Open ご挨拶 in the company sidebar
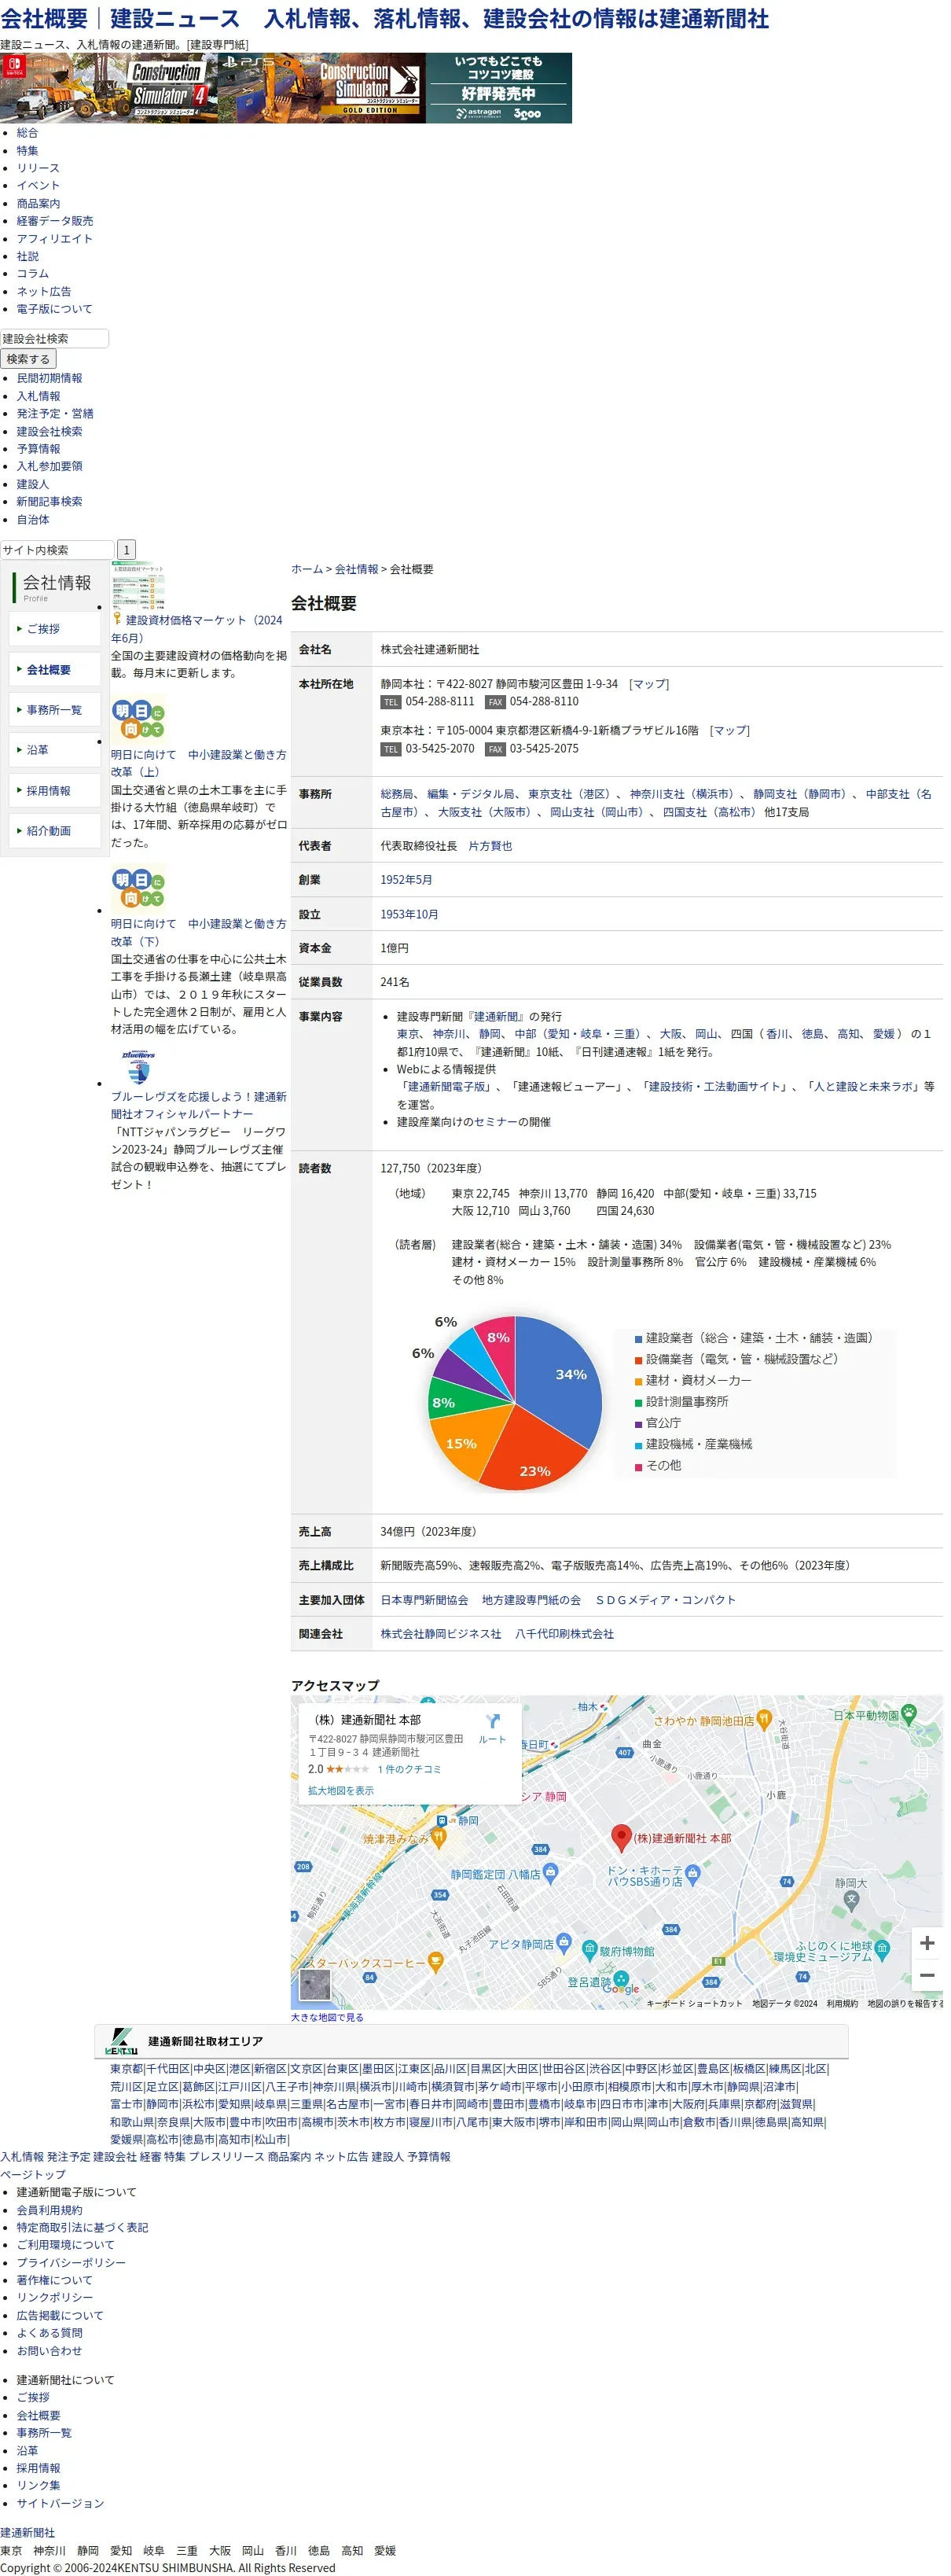Screen dimensions: 951x2576 55,629
